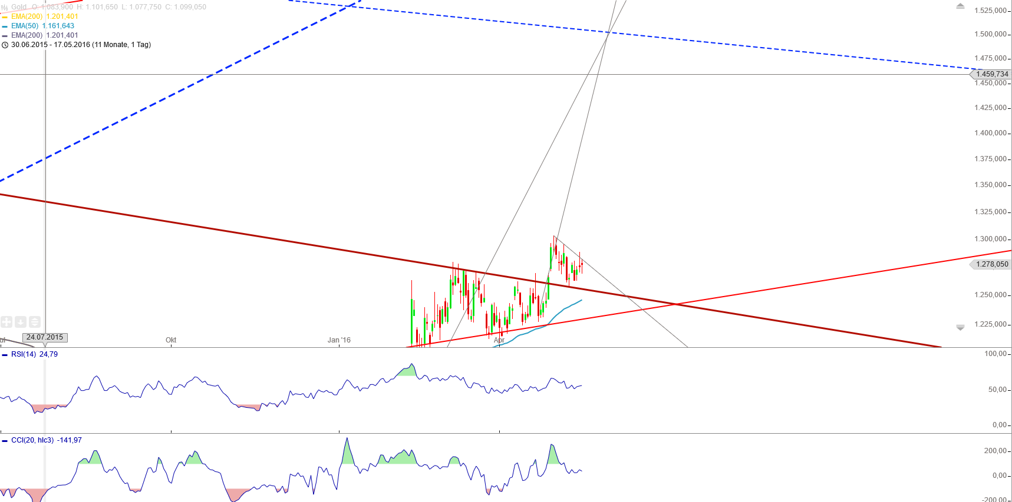Open the CCI(20, hlc3) indicator label
The width and height of the screenshot is (1012, 502).
[x=32, y=440]
